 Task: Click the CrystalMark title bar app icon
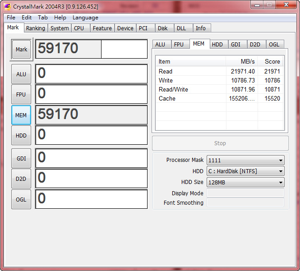click(7, 7)
